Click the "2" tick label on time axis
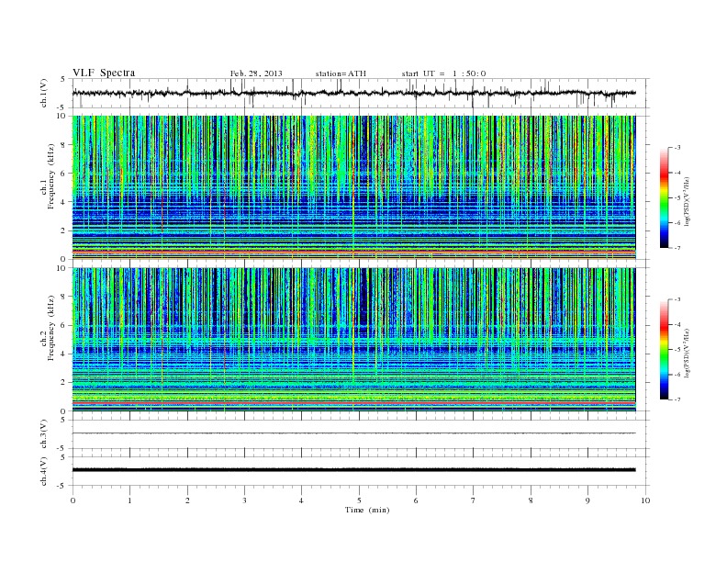727x562 pixels. 187,500
